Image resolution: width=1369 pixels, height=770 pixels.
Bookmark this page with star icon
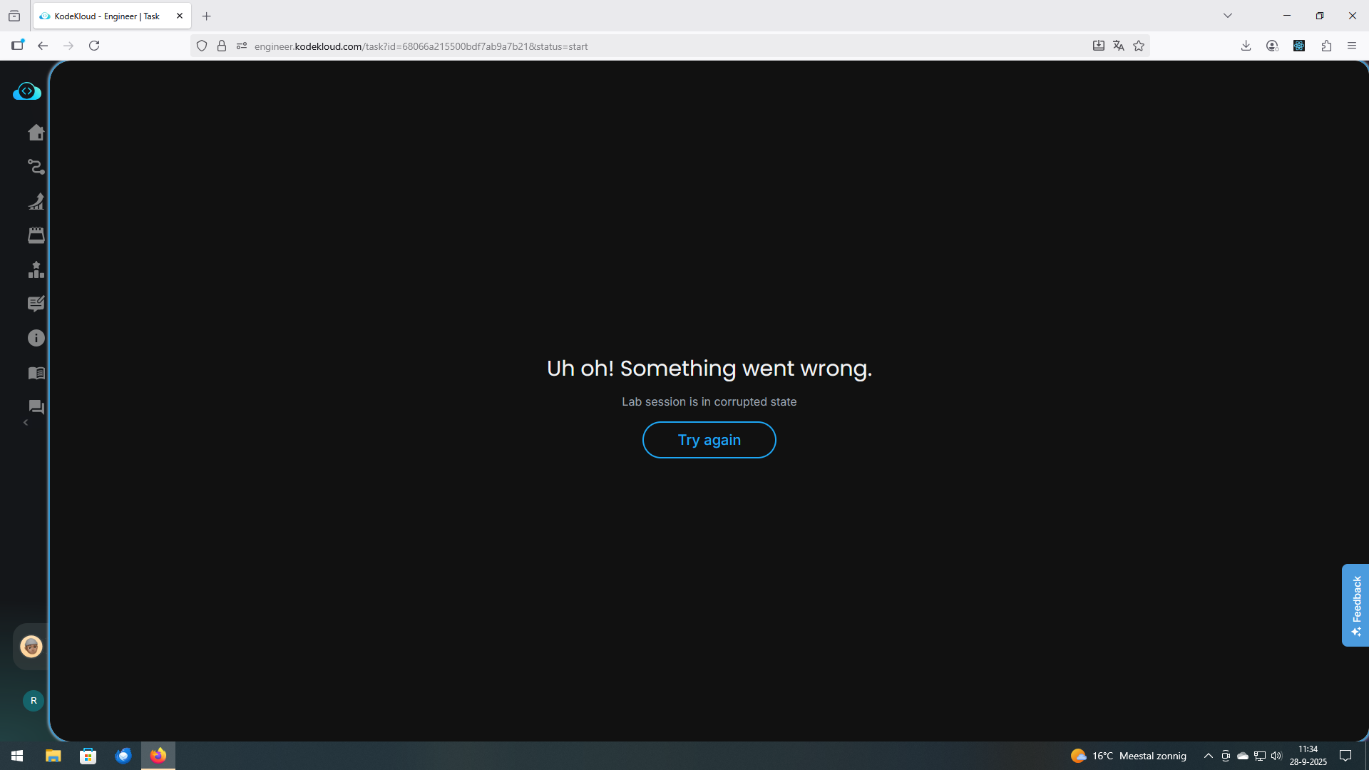coord(1139,46)
